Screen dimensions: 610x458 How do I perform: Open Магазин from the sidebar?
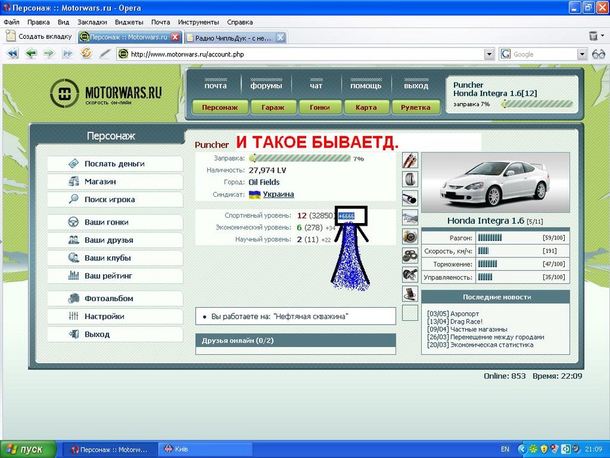click(x=115, y=182)
